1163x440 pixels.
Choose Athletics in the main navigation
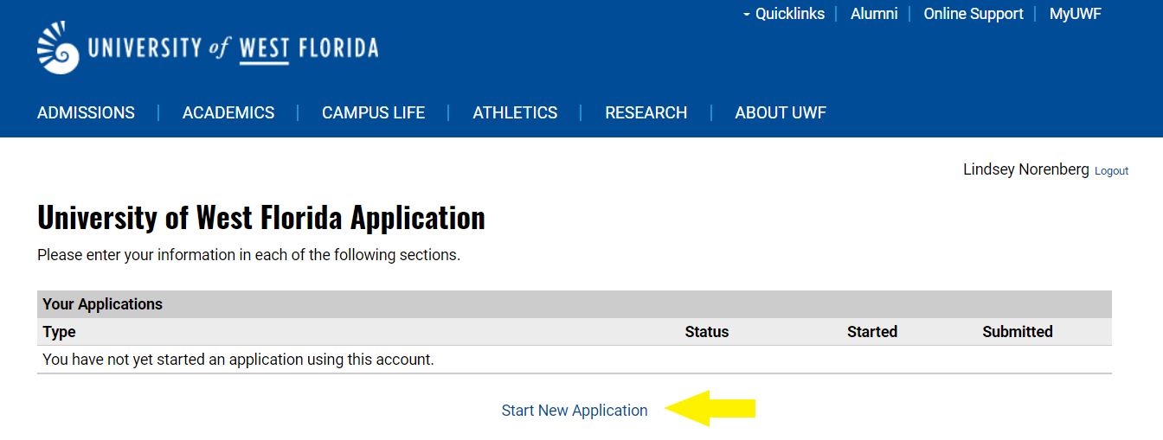[x=515, y=112]
